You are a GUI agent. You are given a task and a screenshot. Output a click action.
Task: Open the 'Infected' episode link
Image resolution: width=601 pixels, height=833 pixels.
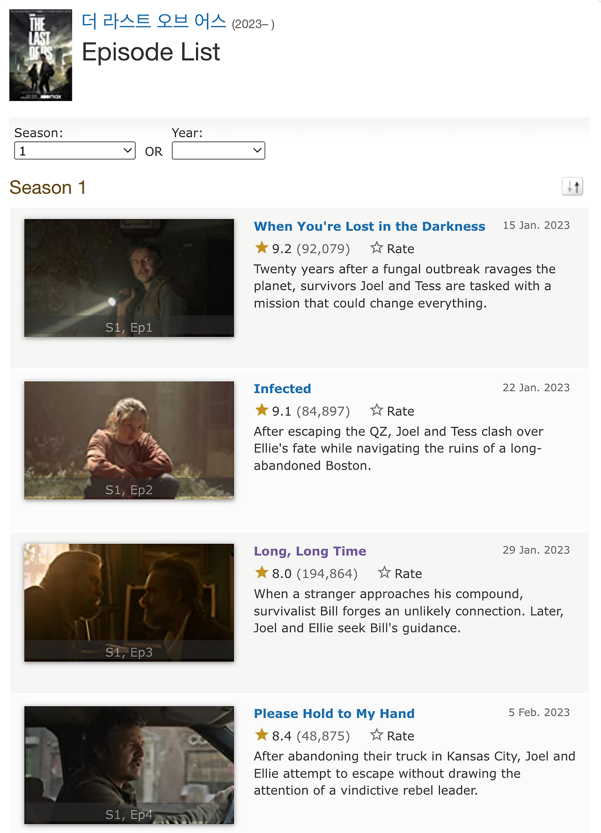click(282, 389)
